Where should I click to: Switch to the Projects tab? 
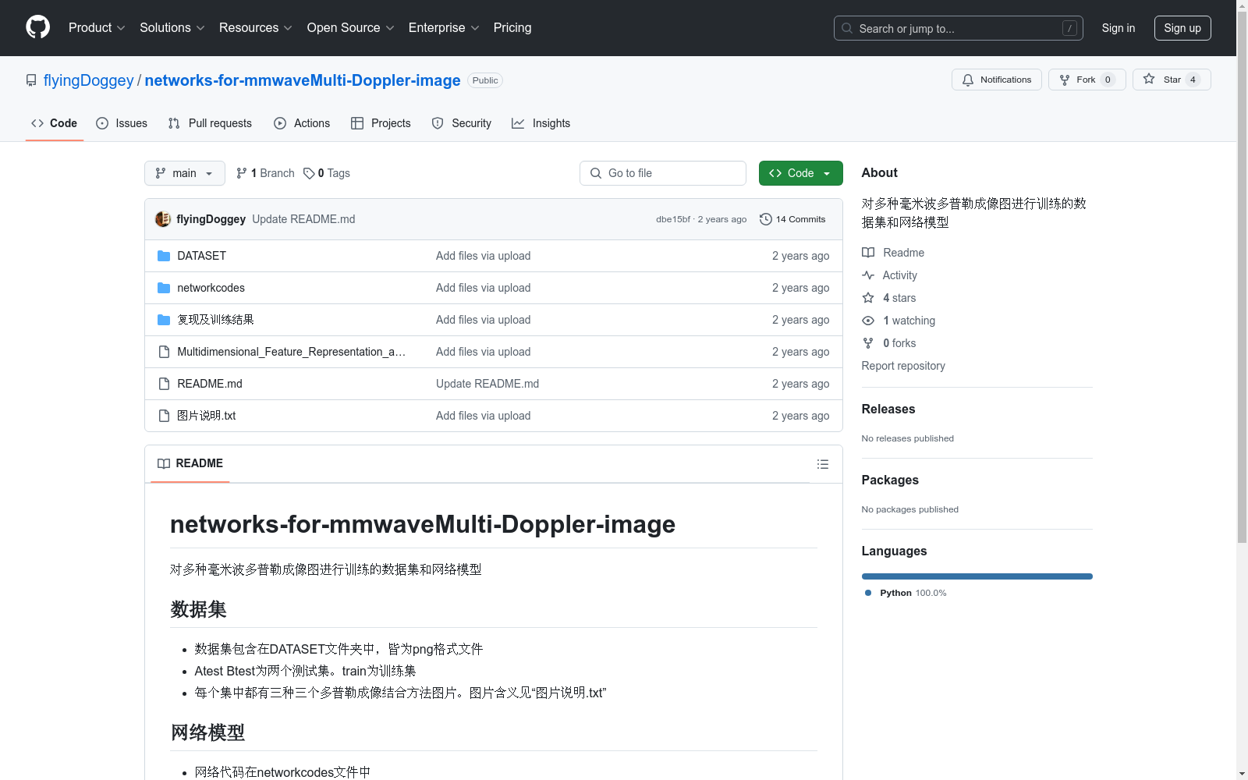tap(381, 123)
